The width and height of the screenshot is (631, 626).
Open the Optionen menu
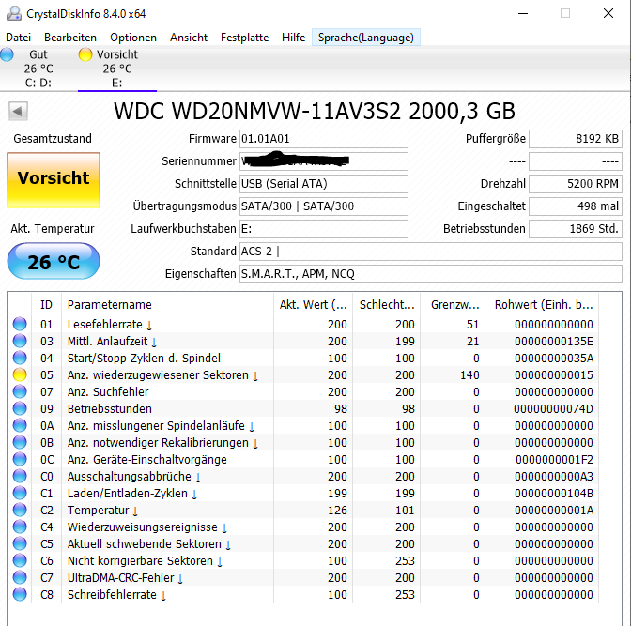pos(133,38)
